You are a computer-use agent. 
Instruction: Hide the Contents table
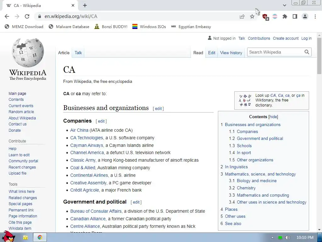273,117
